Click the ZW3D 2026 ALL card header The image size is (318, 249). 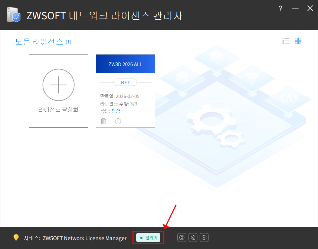pyautogui.click(x=125, y=63)
